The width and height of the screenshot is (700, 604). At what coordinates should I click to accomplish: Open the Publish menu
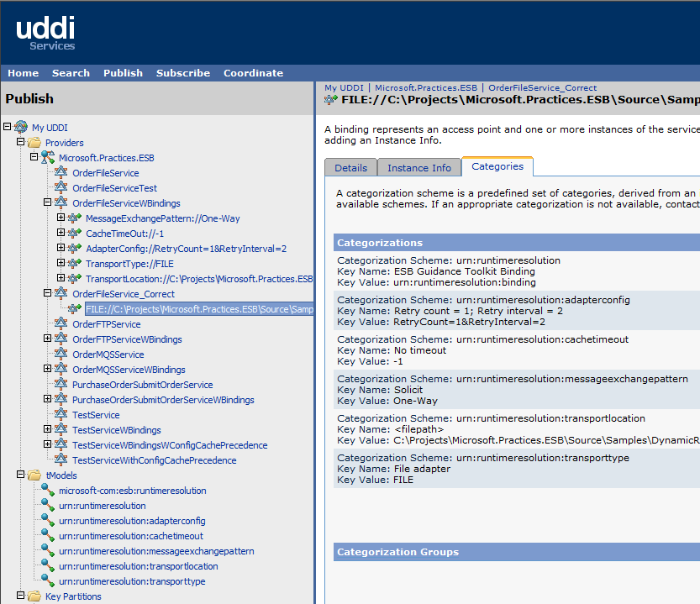[x=124, y=73]
